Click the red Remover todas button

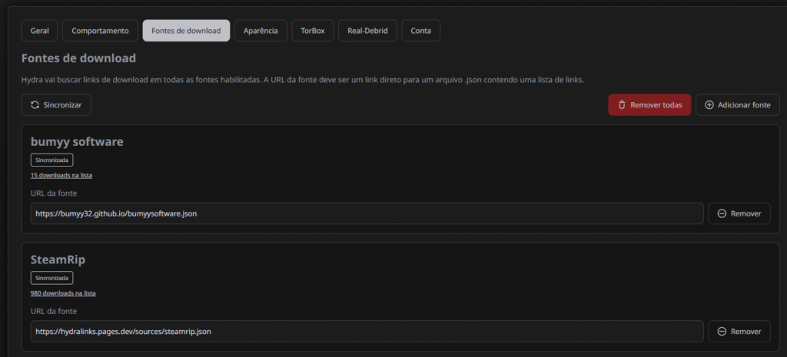649,104
